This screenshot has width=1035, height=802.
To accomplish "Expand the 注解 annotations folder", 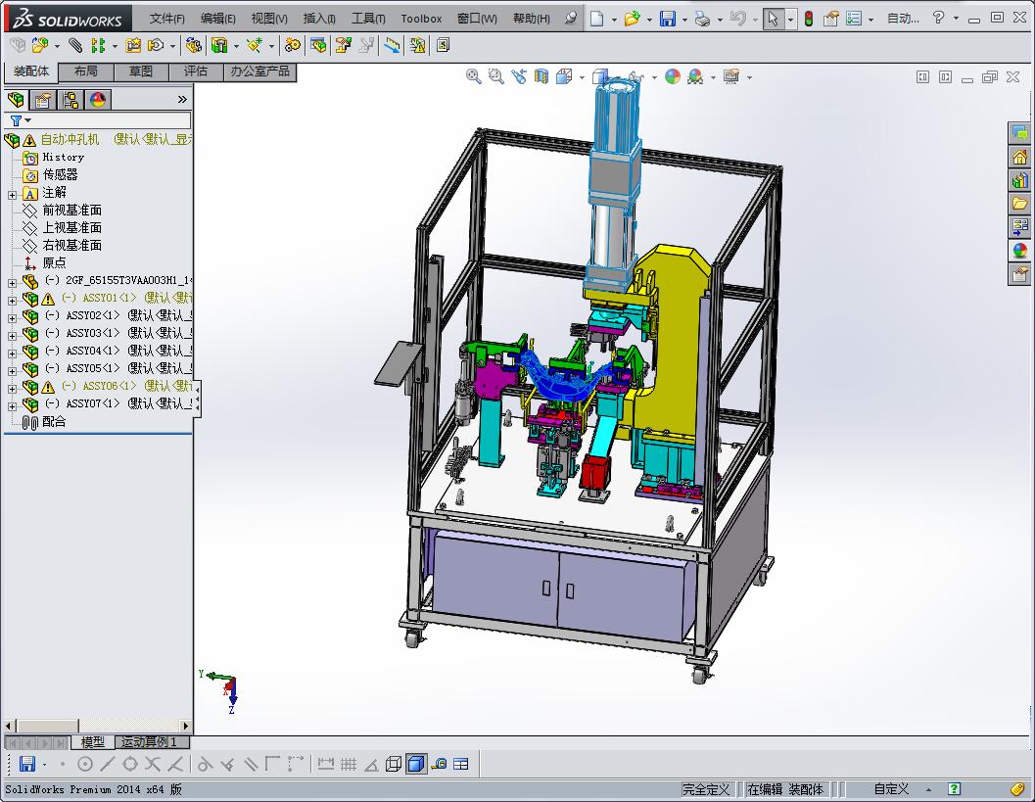I will point(12,194).
